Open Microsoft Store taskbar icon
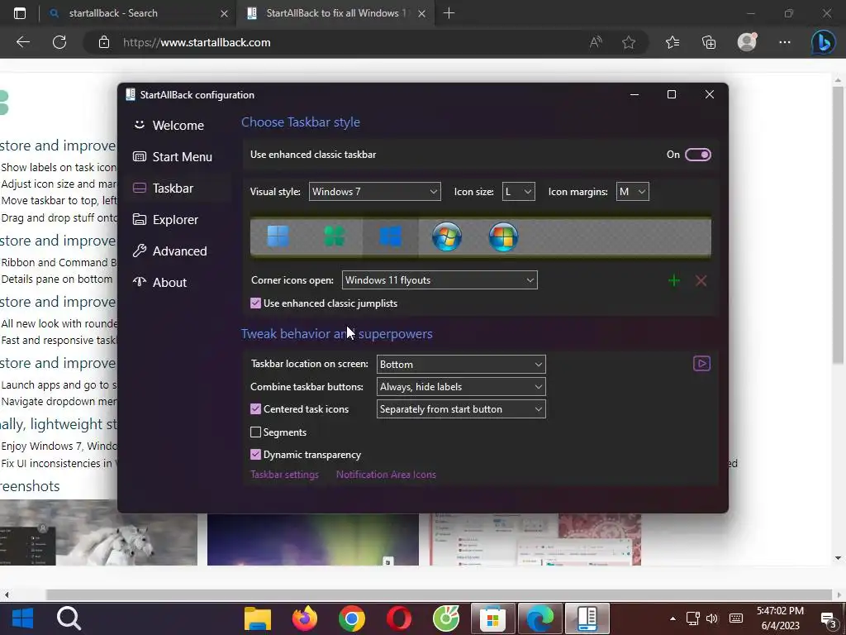This screenshot has width=846, height=635. [x=493, y=618]
